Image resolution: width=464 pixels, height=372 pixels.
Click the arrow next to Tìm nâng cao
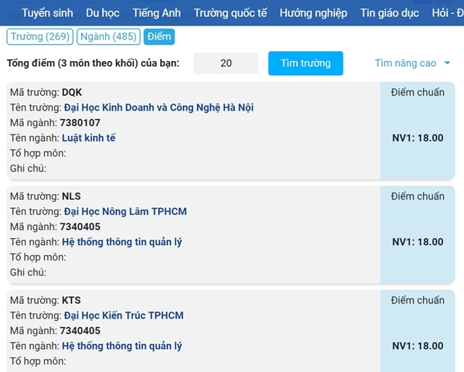447,63
